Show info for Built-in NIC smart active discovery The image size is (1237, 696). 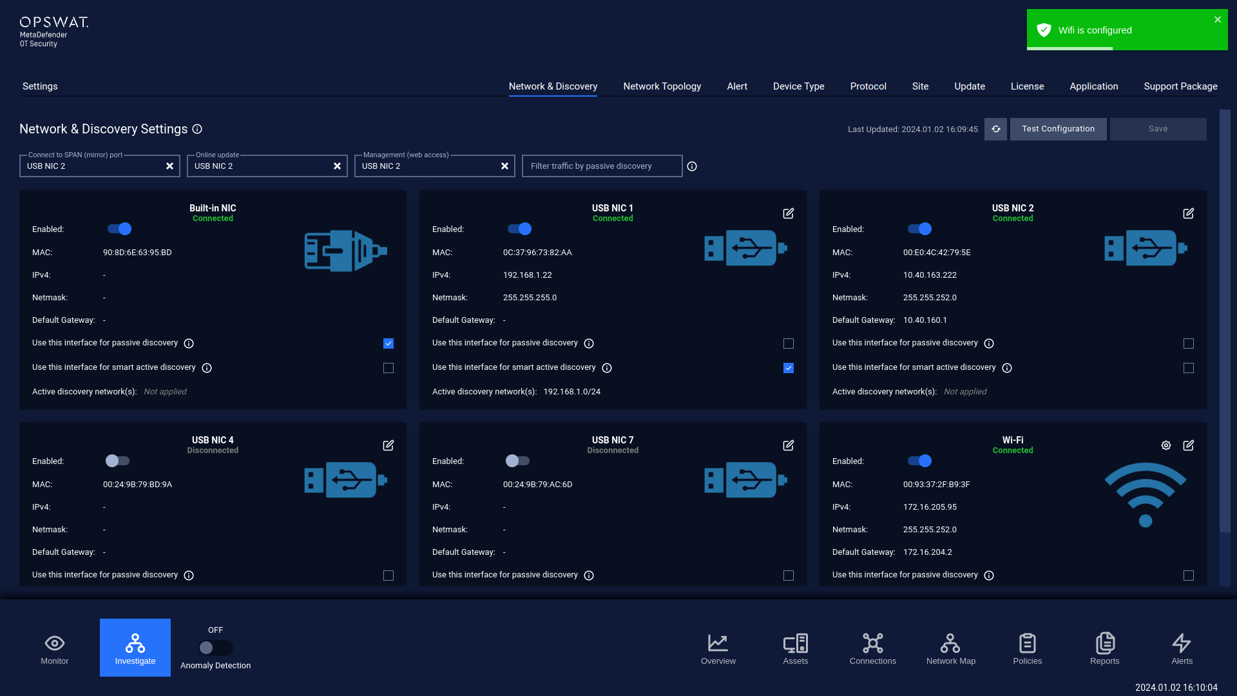pyautogui.click(x=207, y=368)
